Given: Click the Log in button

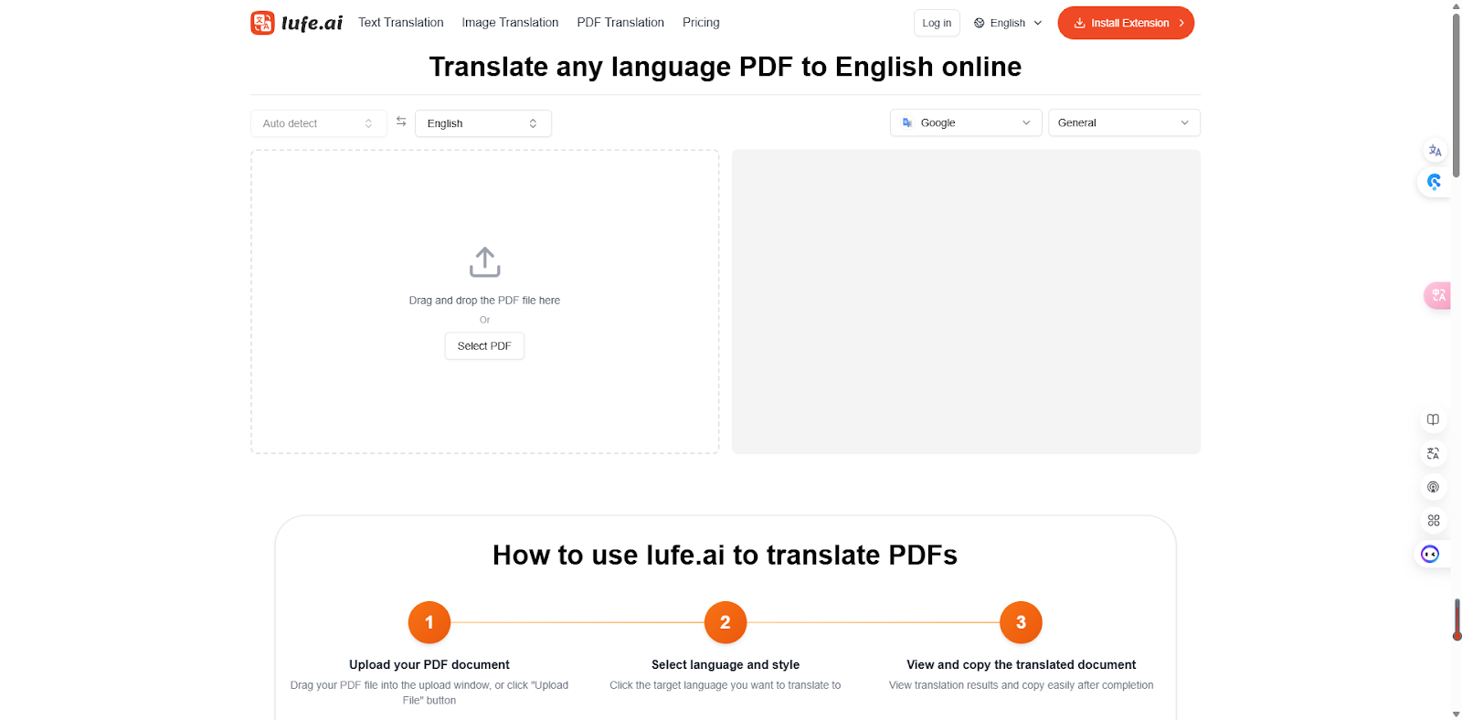Looking at the screenshot, I should pos(937,23).
